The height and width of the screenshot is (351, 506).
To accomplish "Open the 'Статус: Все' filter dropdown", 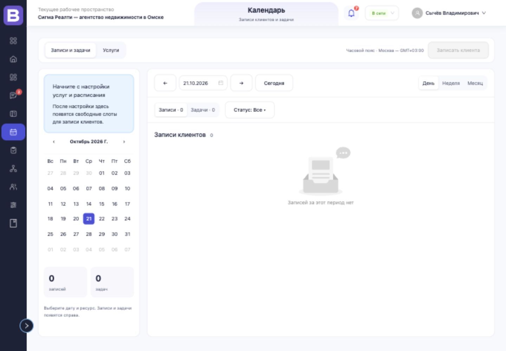I will tap(250, 110).
